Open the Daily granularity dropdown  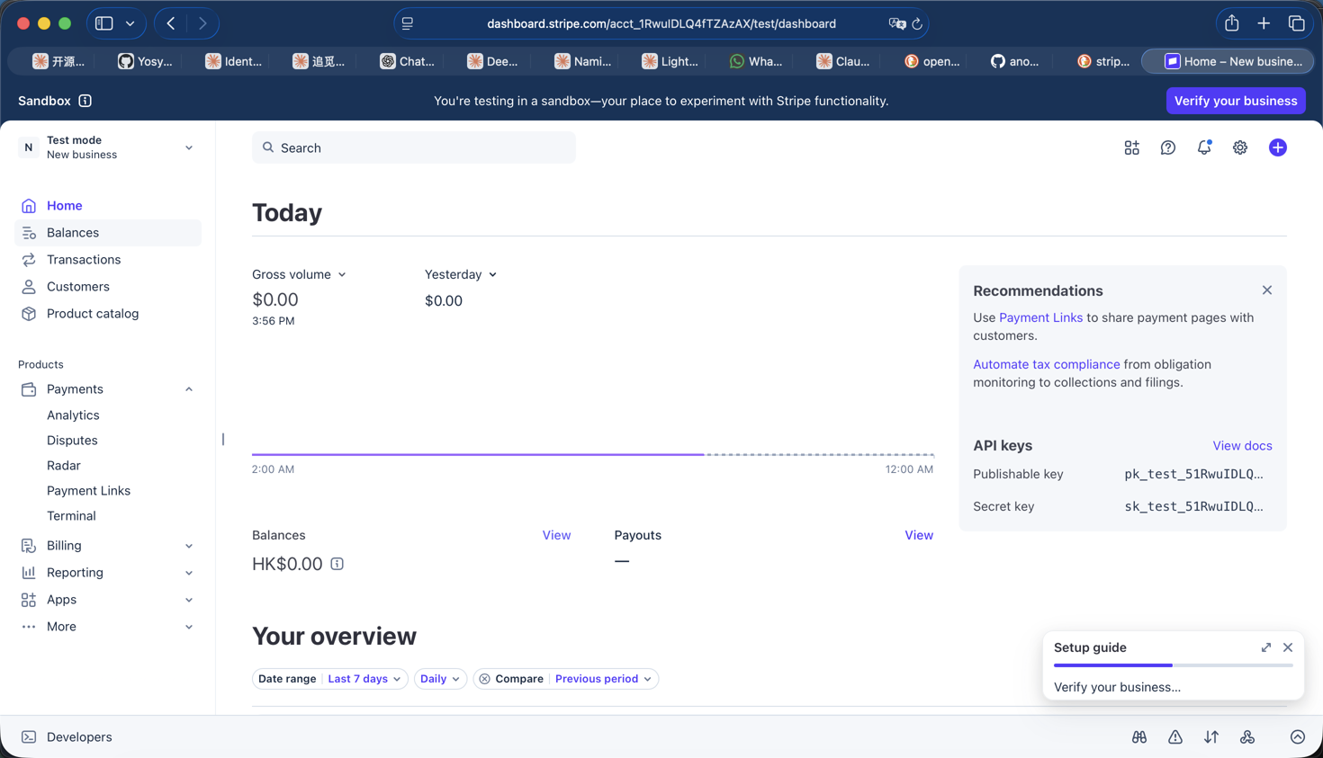click(440, 679)
